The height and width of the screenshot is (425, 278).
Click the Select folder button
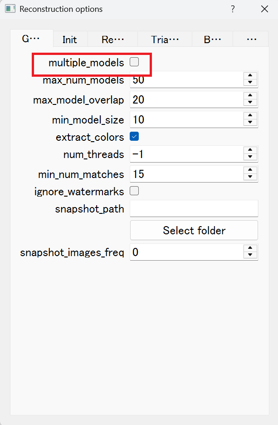[194, 230]
